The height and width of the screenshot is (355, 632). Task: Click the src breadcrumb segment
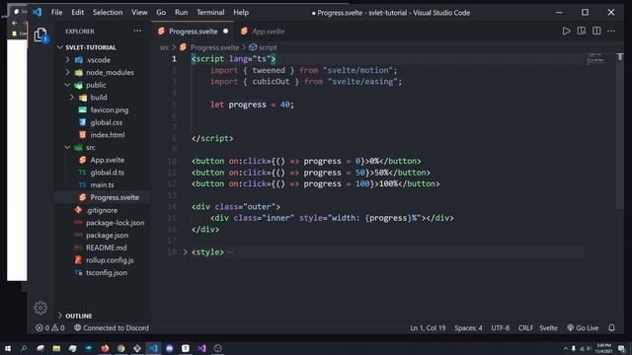point(165,47)
